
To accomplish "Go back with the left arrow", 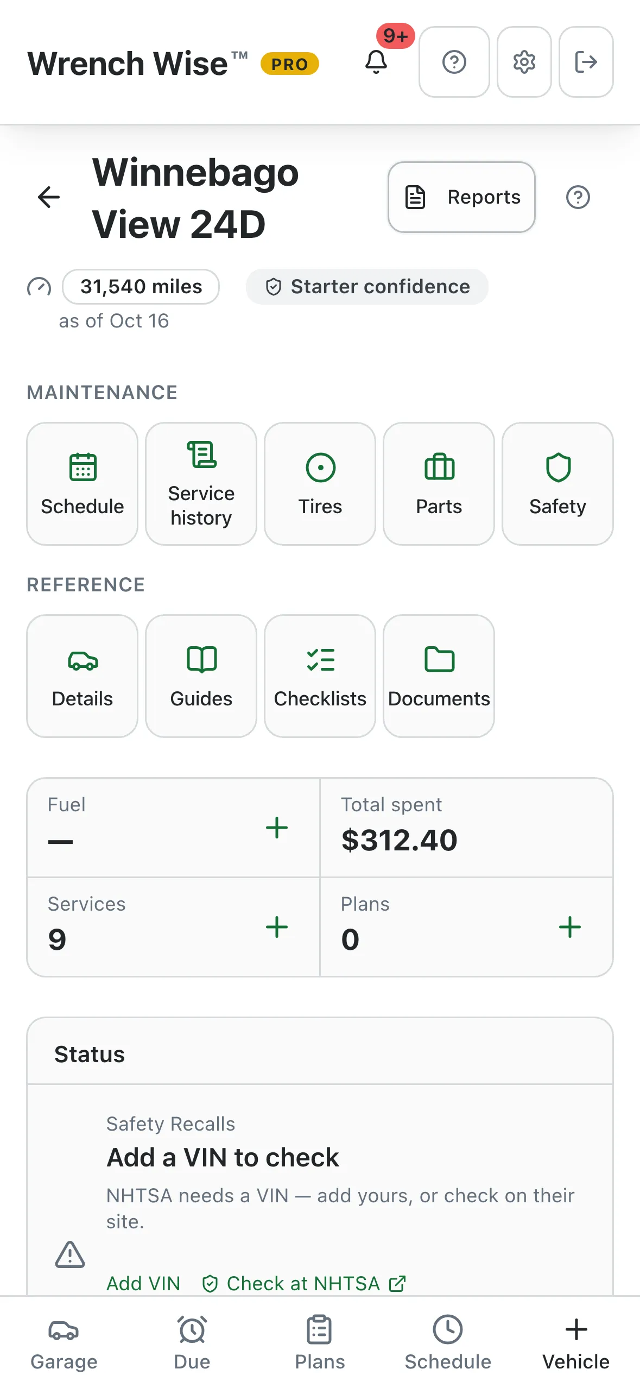I will coord(49,197).
